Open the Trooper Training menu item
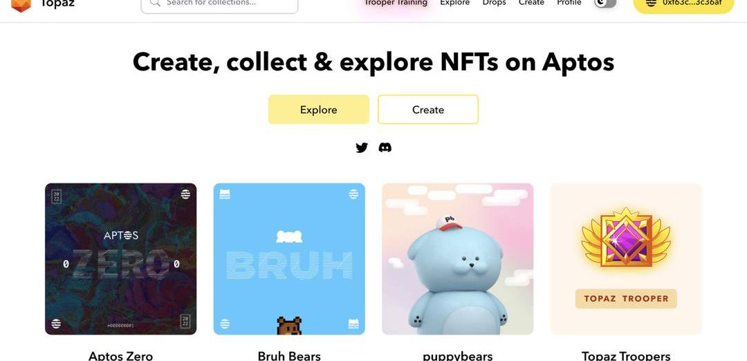The width and height of the screenshot is (747, 361). 396,3
